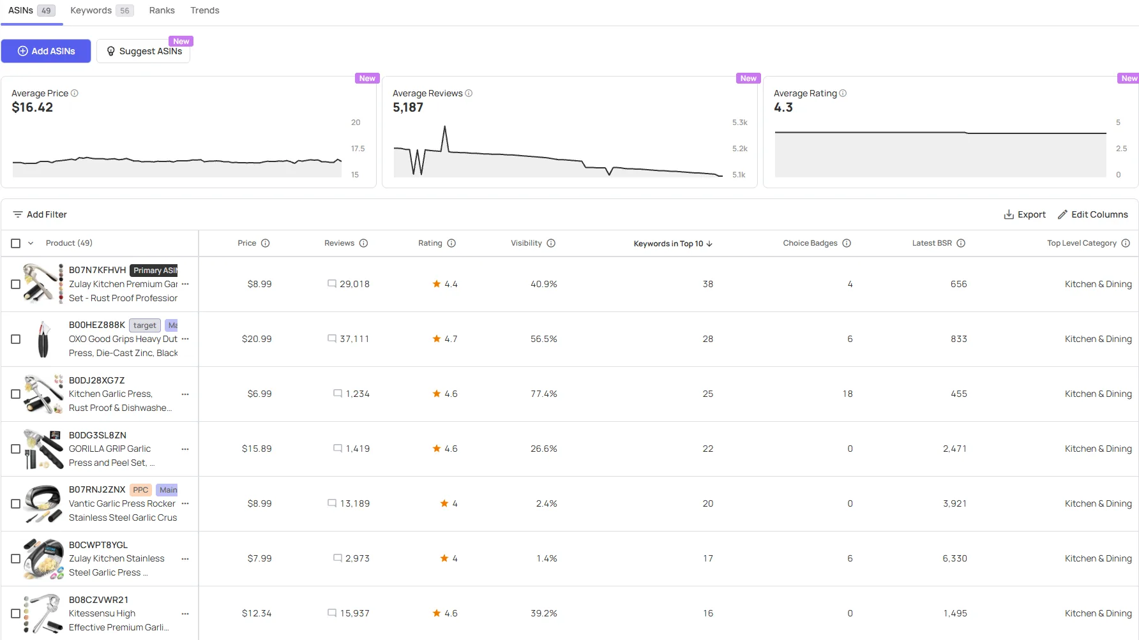
Task: Open the three-dot menu for B0DG3SL8ZN
Action: click(x=185, y=449)
